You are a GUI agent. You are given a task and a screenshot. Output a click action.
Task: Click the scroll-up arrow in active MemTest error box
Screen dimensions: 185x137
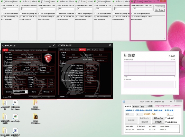tap(164, 20)
